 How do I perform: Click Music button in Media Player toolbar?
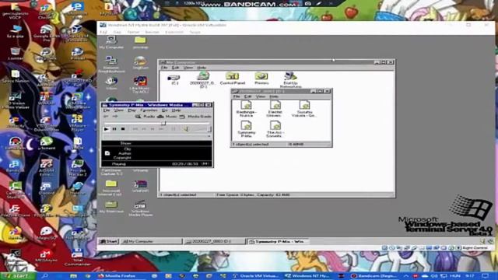pos(167,117)
